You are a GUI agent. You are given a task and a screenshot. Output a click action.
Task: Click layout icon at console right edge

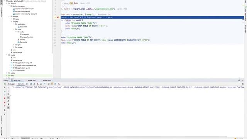point(243,84)
